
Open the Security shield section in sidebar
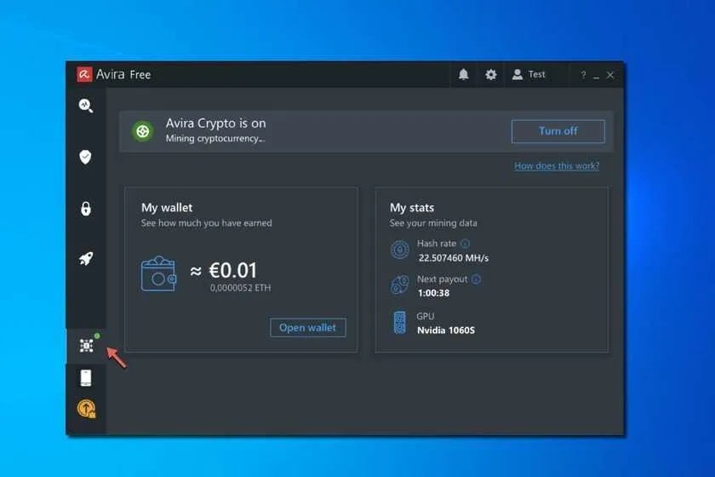(85, 157)
